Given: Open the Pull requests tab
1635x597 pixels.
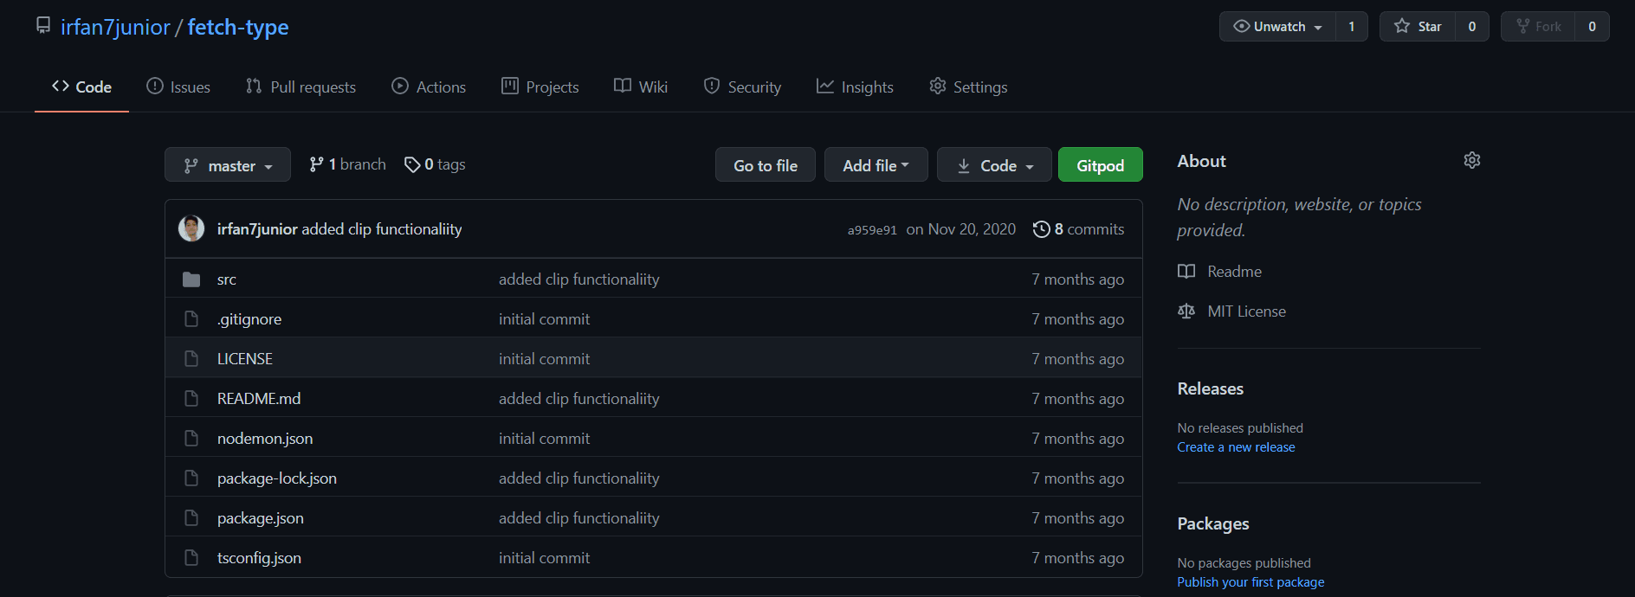Looking at the screenshot, I should (301, 87).
